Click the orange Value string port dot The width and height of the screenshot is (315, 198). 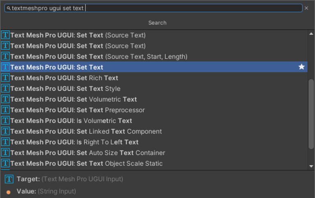pyautogui.click(x=9, y=191)
